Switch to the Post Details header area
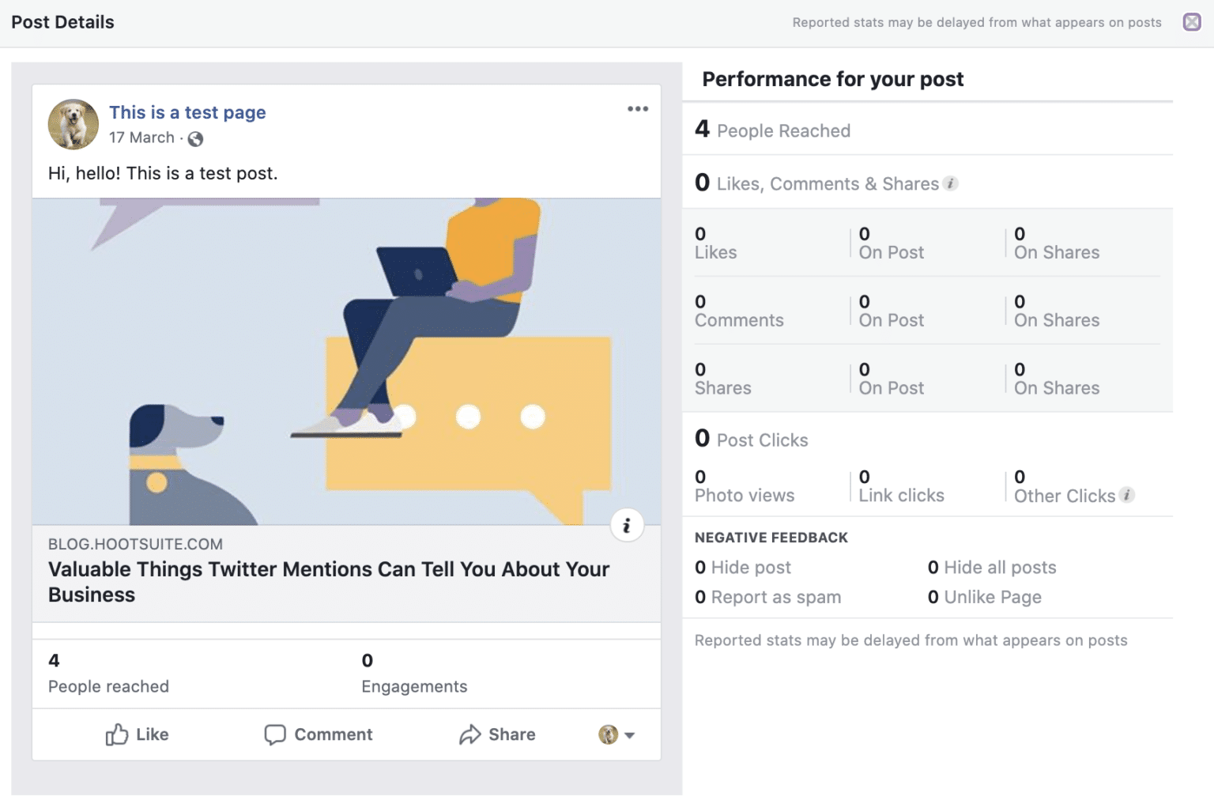Screen dimensions: 1214x808 (62, 22)
